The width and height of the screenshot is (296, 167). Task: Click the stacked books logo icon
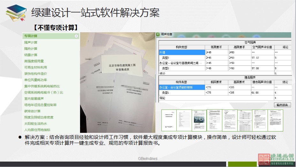coord(16,13)
